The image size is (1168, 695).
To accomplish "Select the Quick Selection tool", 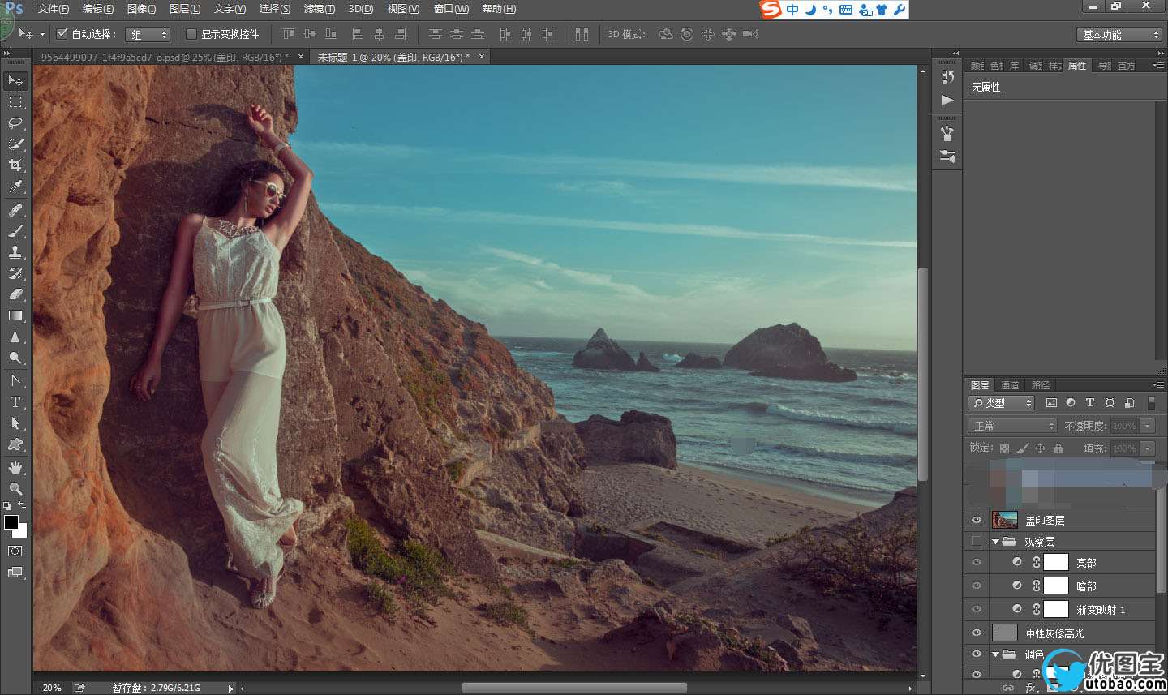I will tap(15, 144).
